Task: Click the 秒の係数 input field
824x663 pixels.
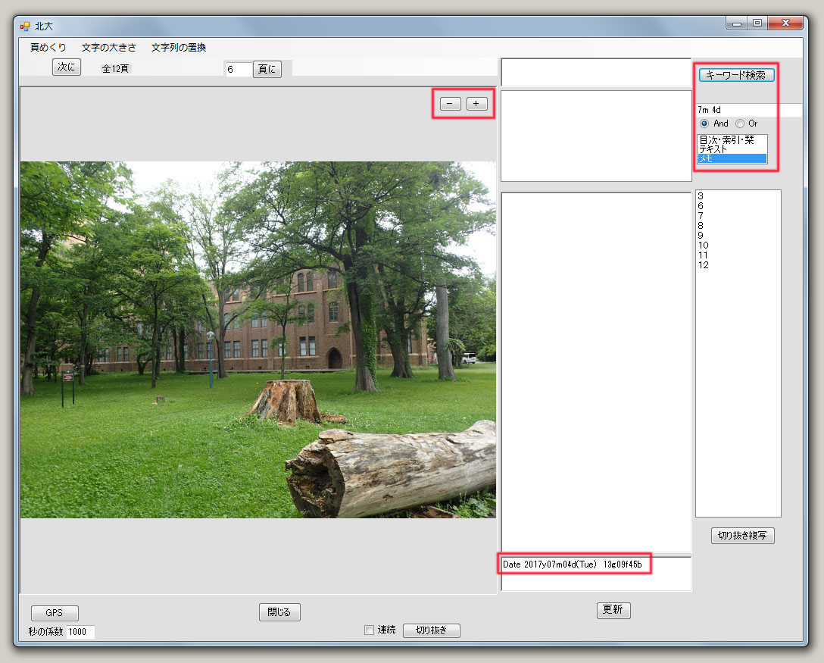Action: click(80, 632)
